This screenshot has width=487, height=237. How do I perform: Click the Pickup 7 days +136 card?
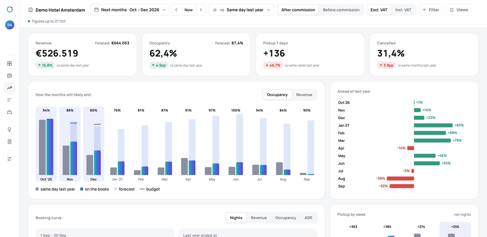coord(310,54)
